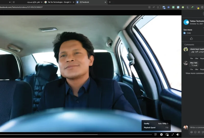Image resolution: width=204 pixels, height=138 pixels.
Task: Expand Quality Auto 1080p option
Action: [x=156, y=123]
